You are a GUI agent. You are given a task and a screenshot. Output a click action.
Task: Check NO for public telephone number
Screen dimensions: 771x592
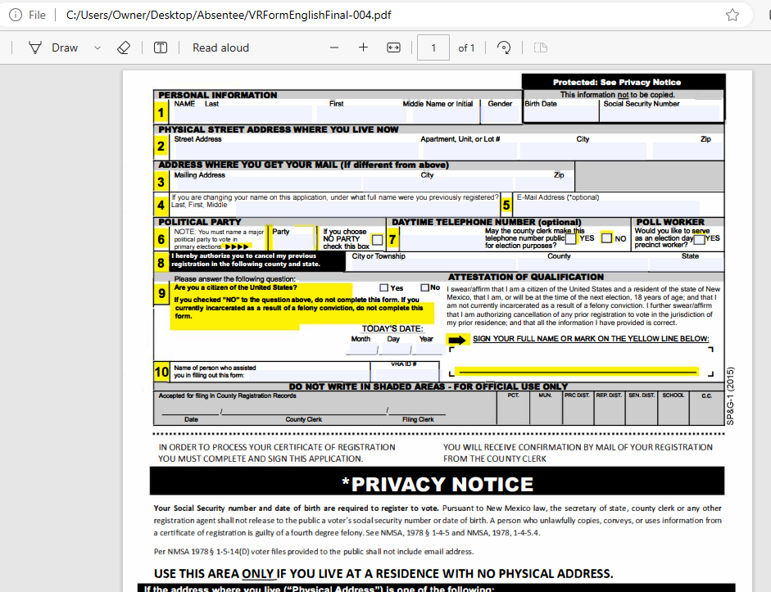606,238
